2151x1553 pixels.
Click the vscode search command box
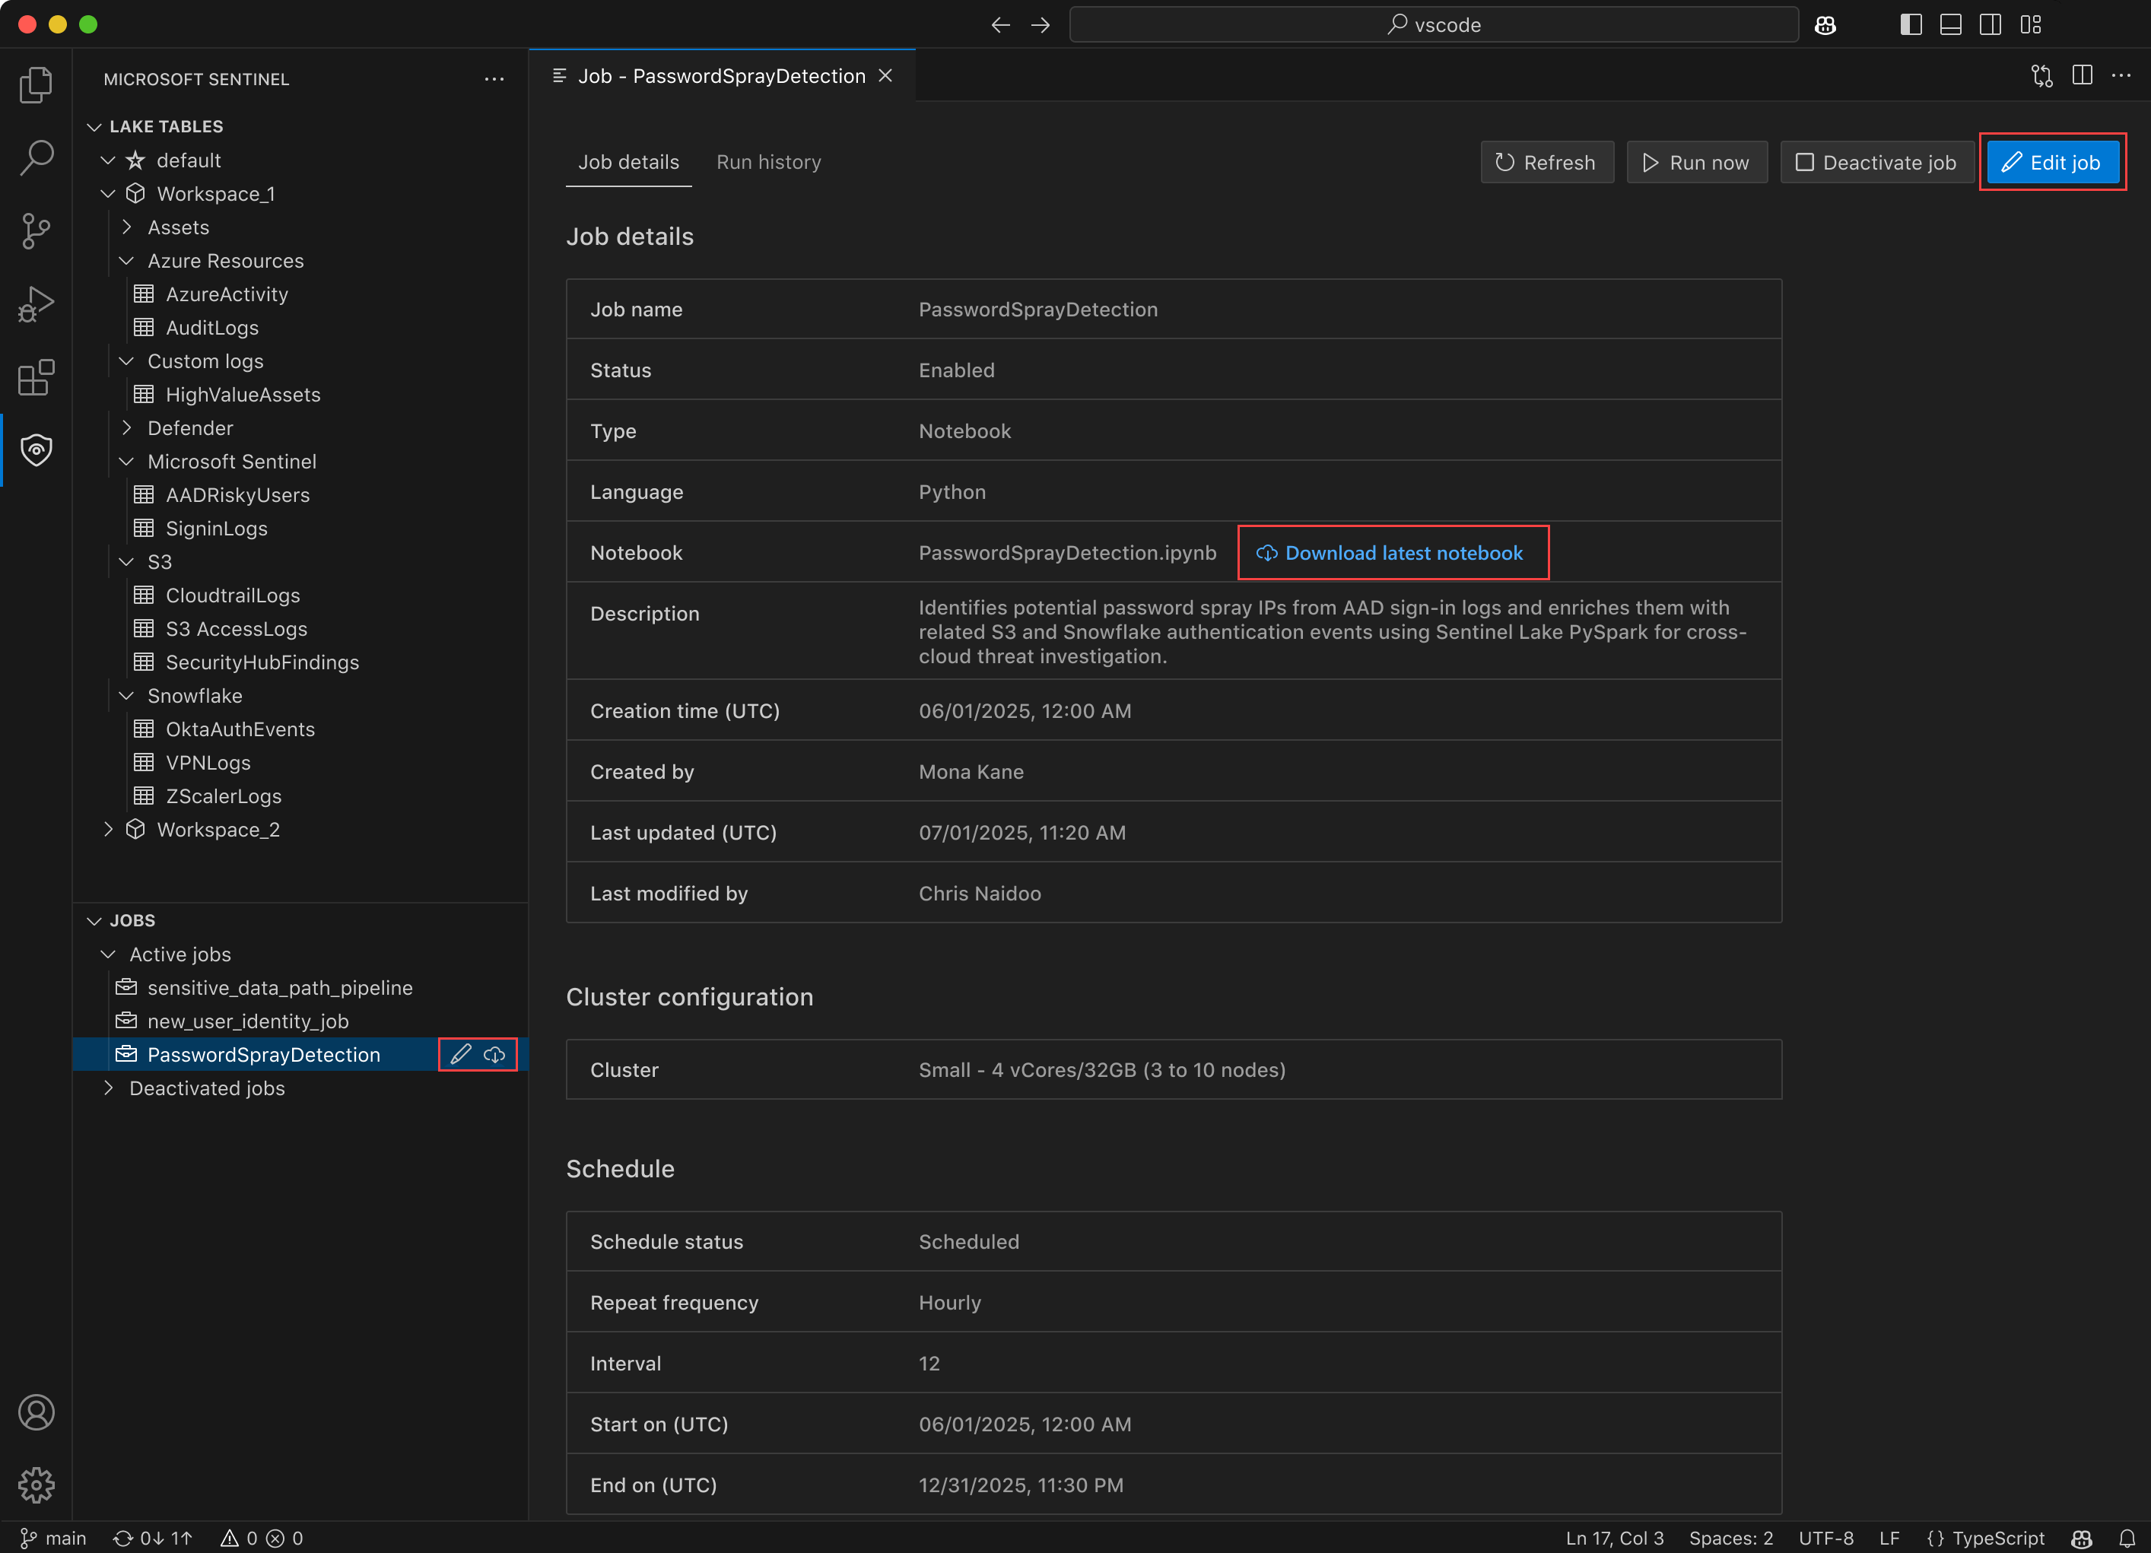coord(1433,24)
